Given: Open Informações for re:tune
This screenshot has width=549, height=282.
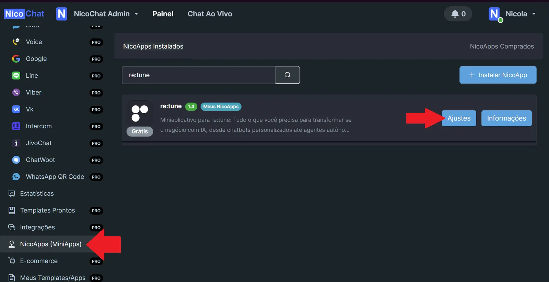Looking at the screenshot, I should 506,118.
